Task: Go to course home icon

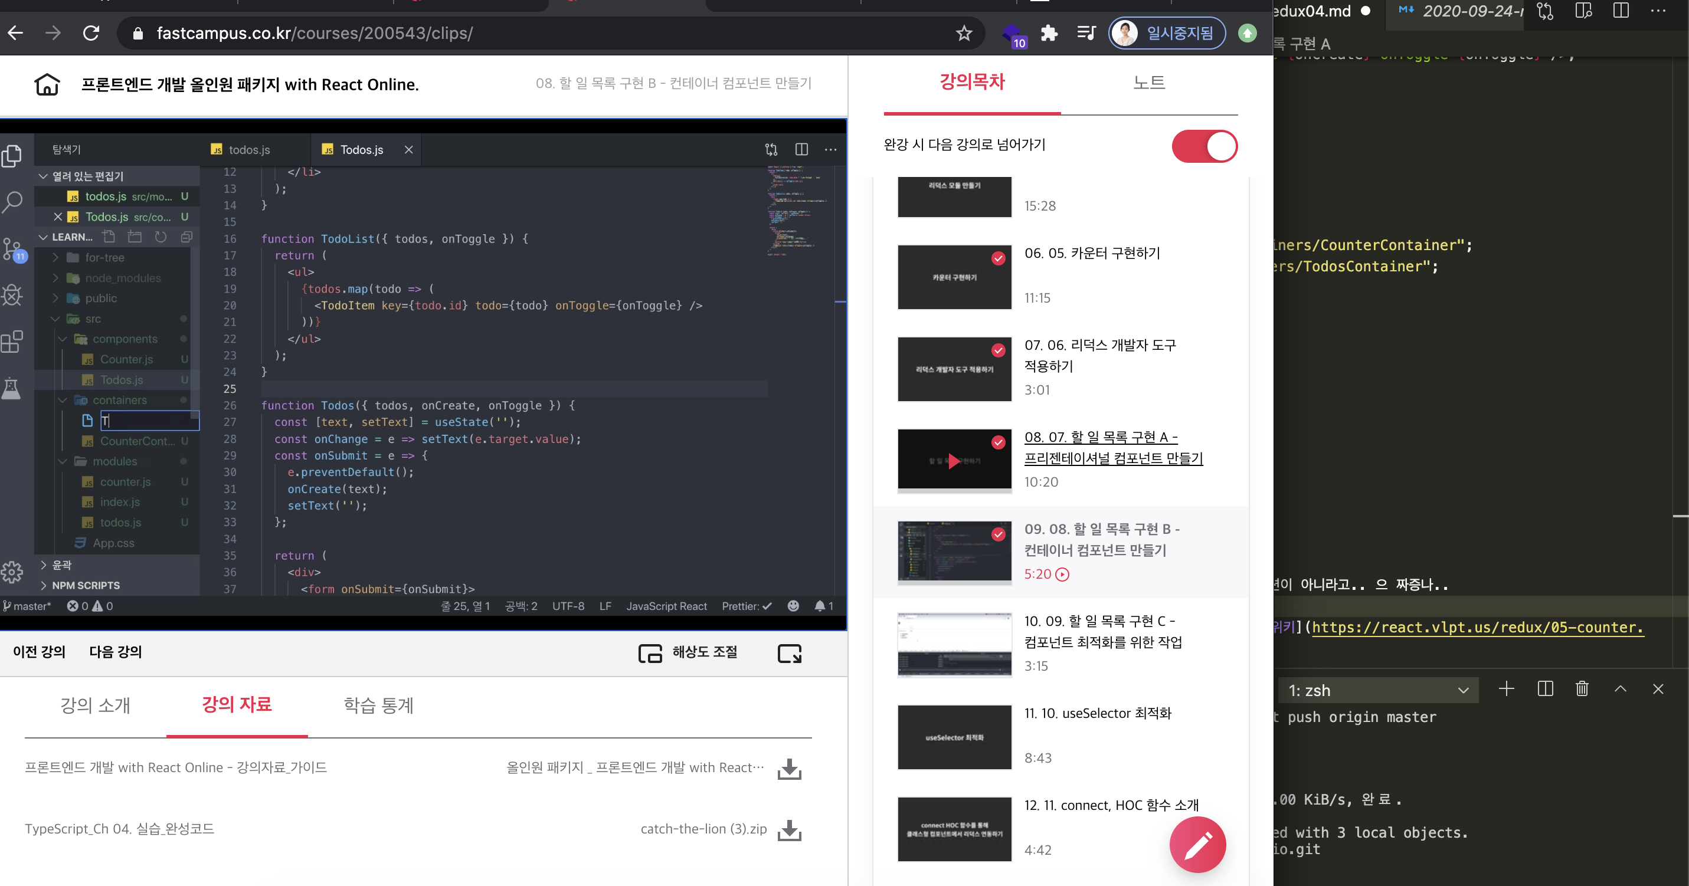Action: (47, 84)
